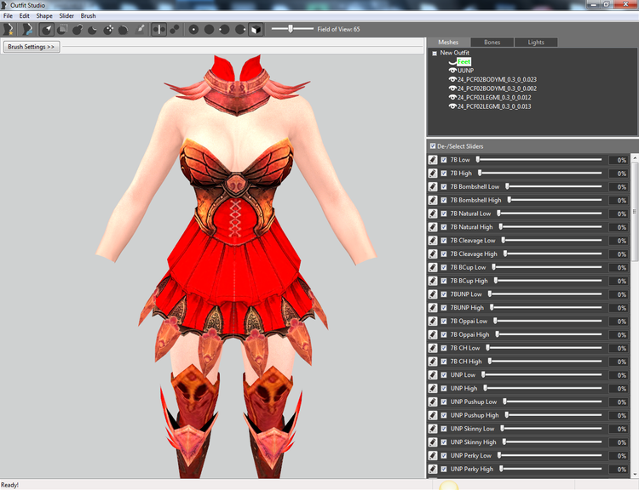Uncheck the 7B CH Low checkbox
The height and width of the screenshot is (490, 639).
(444, 348)
